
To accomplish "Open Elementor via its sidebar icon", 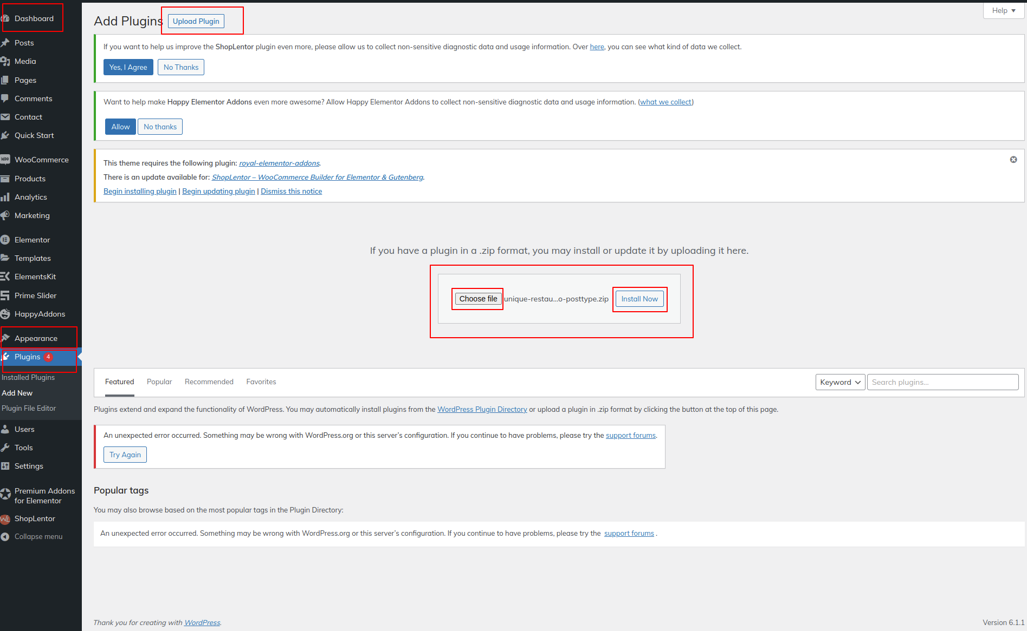I will point(5,240).
